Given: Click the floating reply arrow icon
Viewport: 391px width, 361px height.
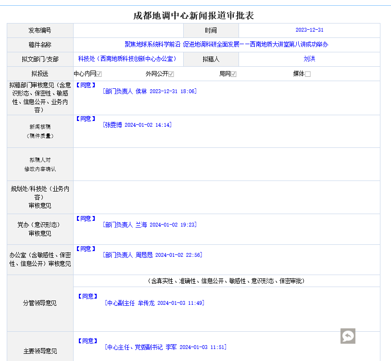Looking at the screenshot, I should [x=348, y=336].
